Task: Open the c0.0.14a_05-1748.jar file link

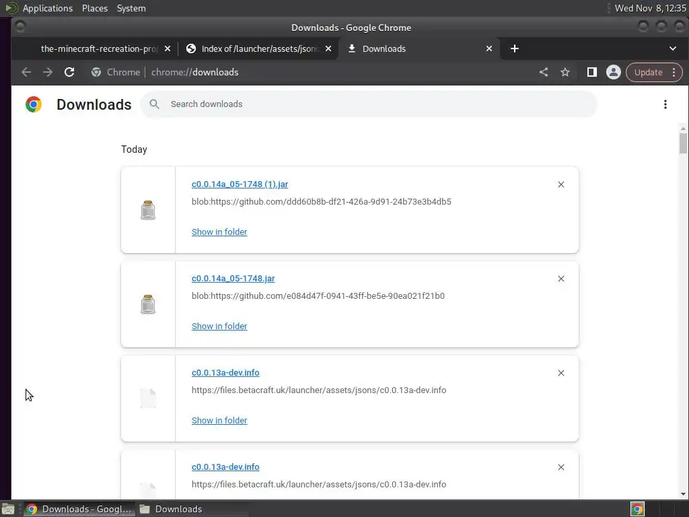Action: pos(233,278)
